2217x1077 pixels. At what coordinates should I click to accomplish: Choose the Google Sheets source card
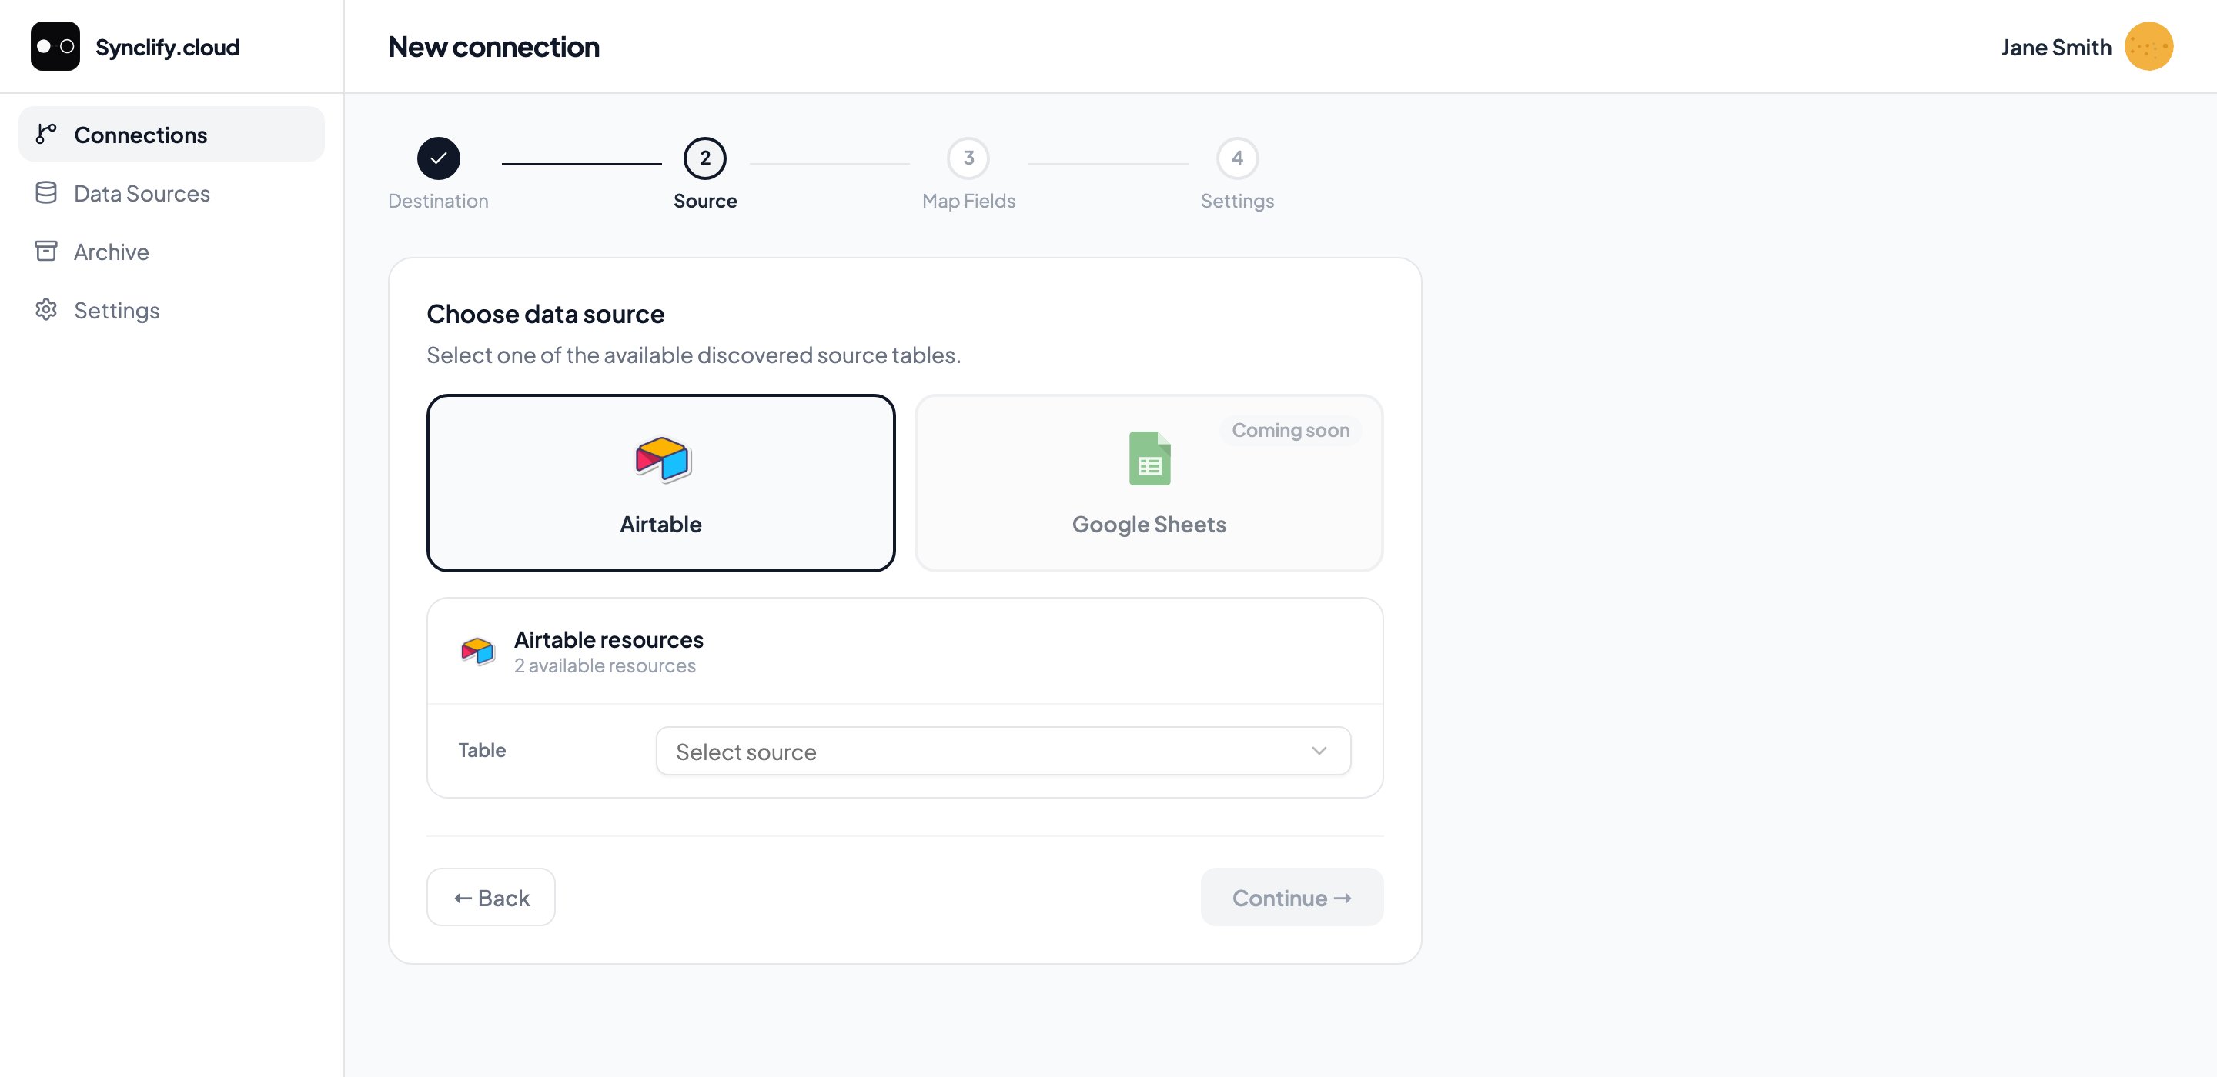pyautogui.click(x=1149, y=483)
